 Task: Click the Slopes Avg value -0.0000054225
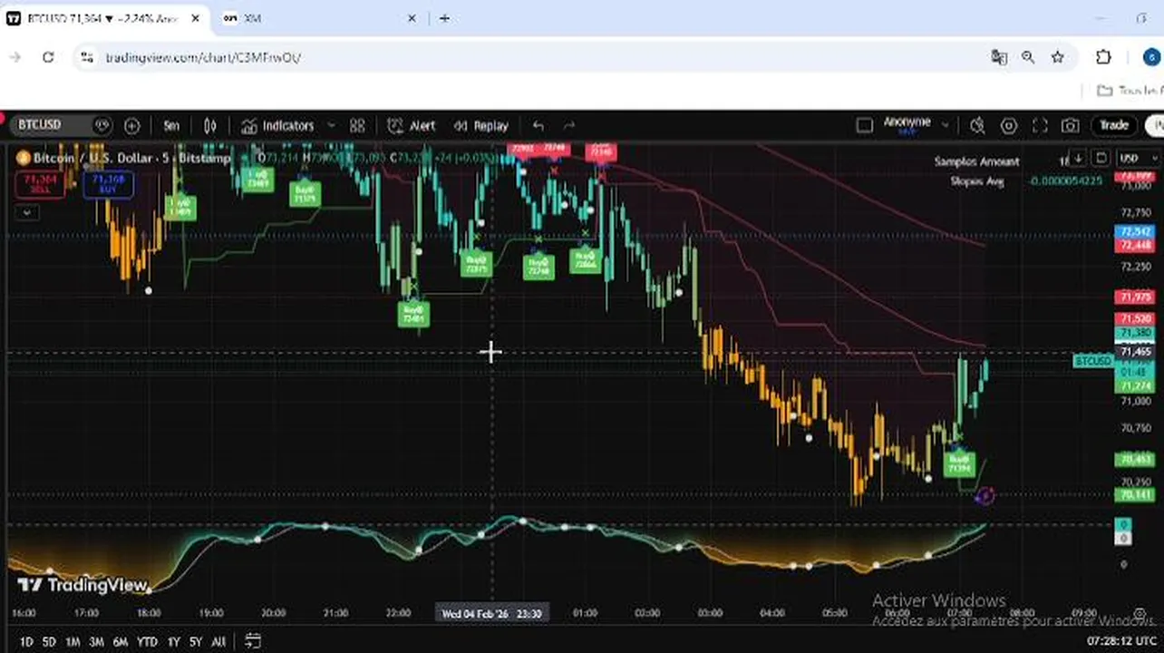click(x=1065, y=180)
